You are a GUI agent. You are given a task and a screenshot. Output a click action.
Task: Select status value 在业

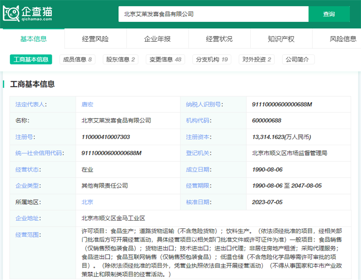(87, 169)
